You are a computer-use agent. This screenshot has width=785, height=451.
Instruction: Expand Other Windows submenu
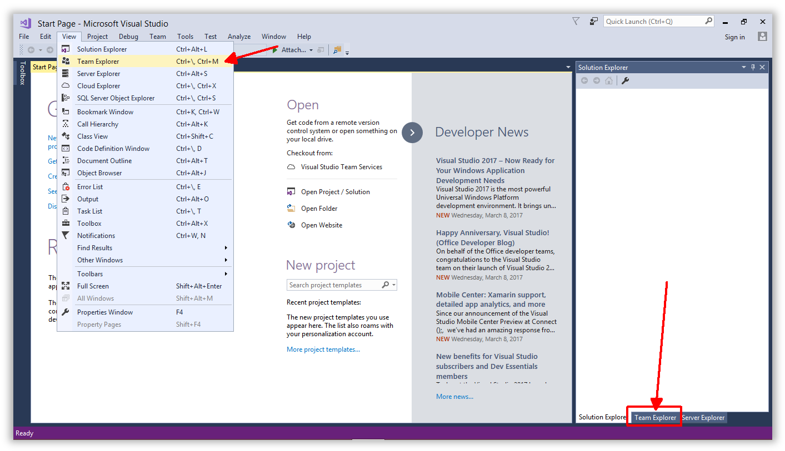pyautogui.click(x=146, y=260)
